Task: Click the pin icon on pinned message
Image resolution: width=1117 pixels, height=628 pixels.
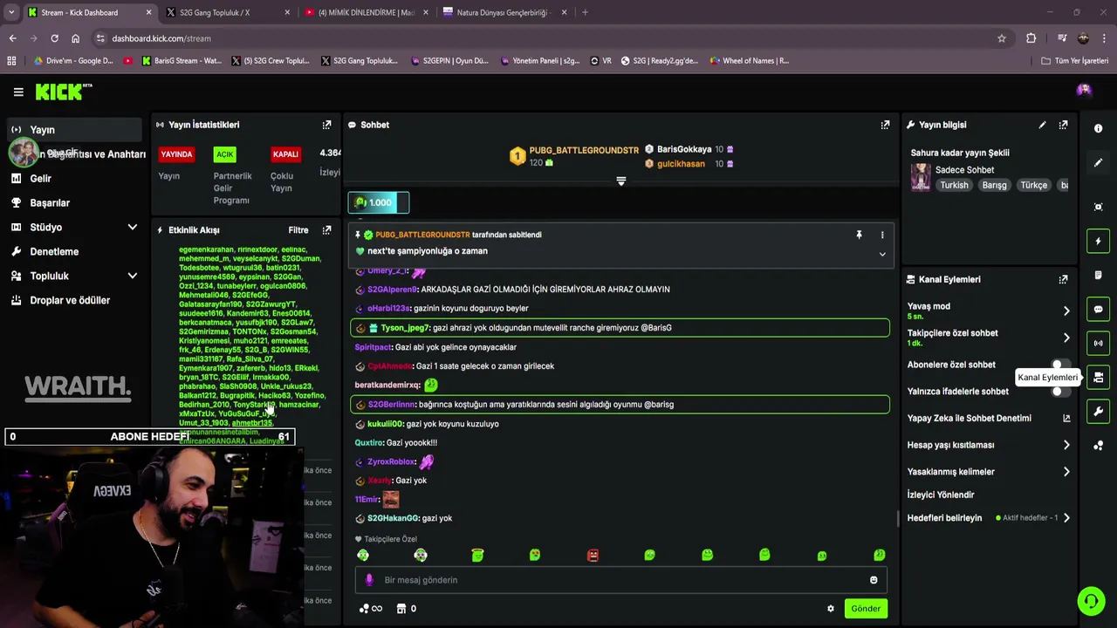Action: (x=859, y=235)
